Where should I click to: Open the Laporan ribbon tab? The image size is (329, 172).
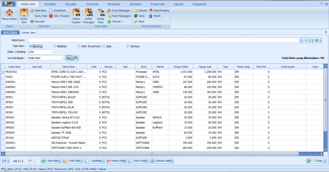point(178,4)
